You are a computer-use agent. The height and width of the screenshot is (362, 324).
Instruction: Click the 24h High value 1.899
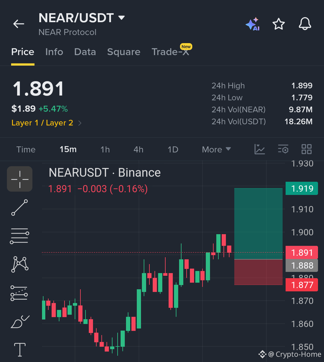[x=302, y=86]
